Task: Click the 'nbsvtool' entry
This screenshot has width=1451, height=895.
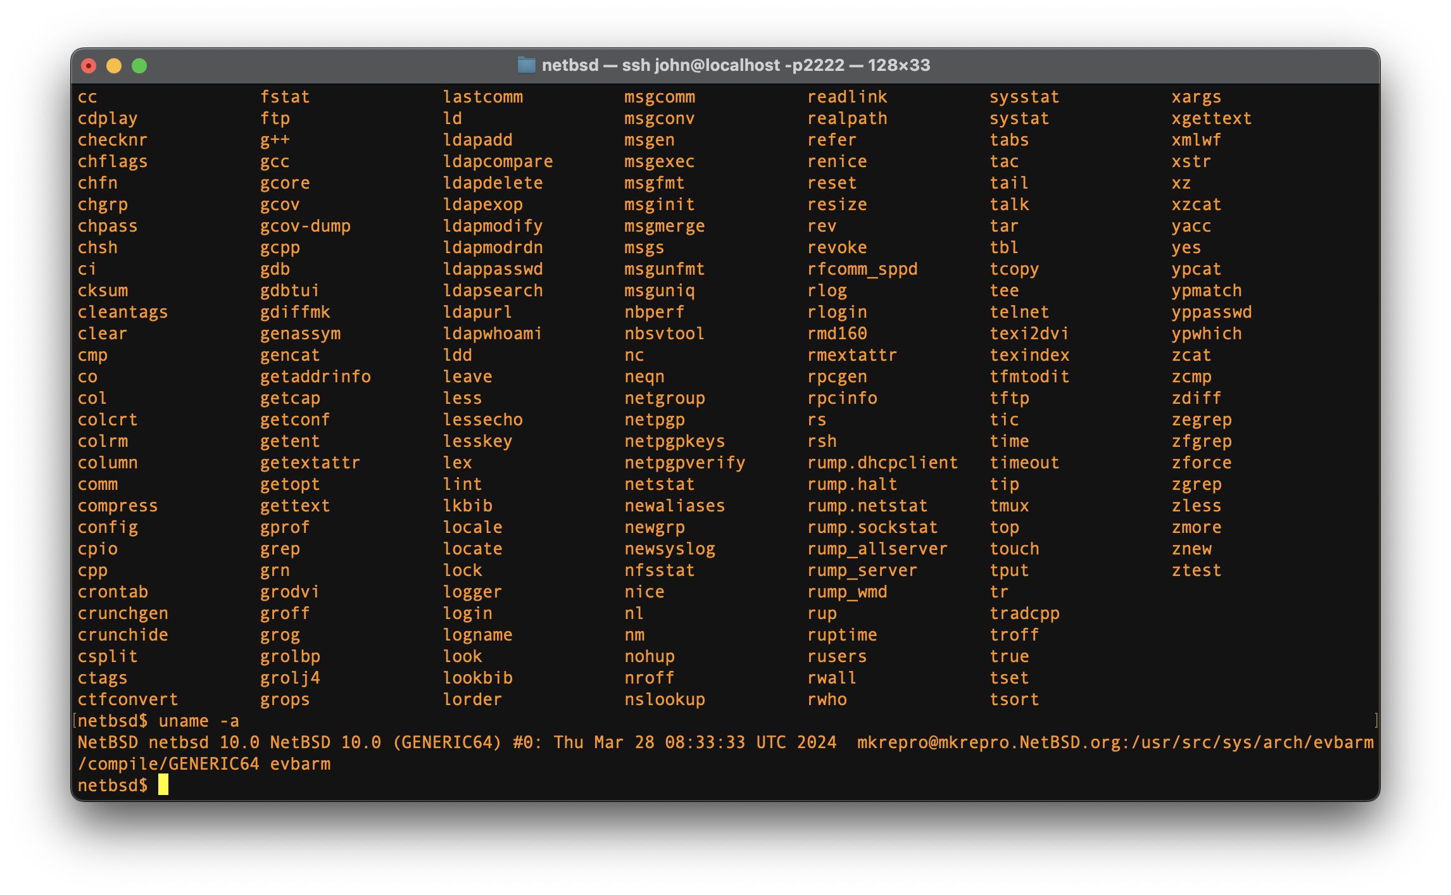Action: (x=665, y=334)
